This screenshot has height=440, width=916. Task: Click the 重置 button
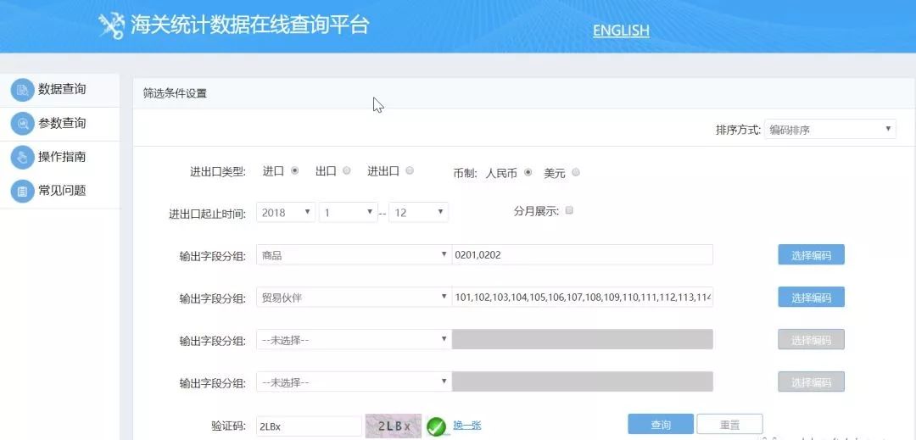[729, 424]
